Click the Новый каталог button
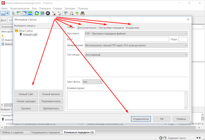The image size is (205, 140). click(x=51, y=94)
